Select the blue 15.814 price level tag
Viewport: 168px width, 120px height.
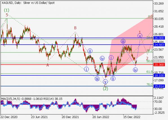pos(159,86)
